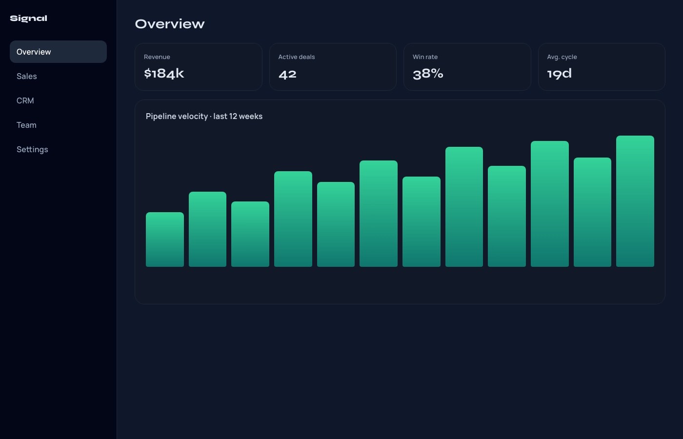The height and width of the screenshot is (439, 683).
Task: Open the Avg. cycle 19d card
Action: (x=602, y=67)
